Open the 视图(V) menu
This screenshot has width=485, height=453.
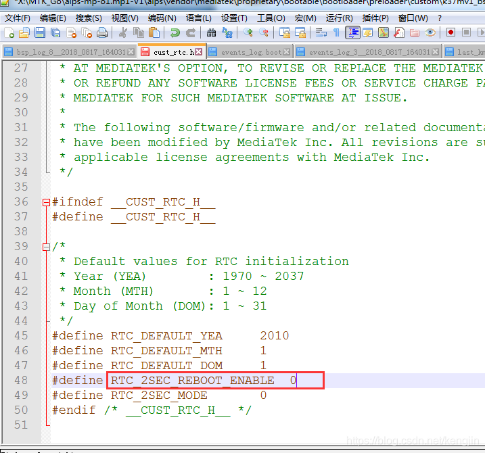(x=125, y=18)
